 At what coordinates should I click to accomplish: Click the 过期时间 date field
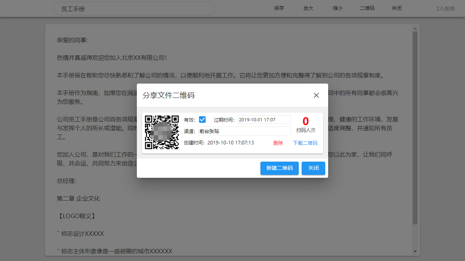[x=264, y=120]
